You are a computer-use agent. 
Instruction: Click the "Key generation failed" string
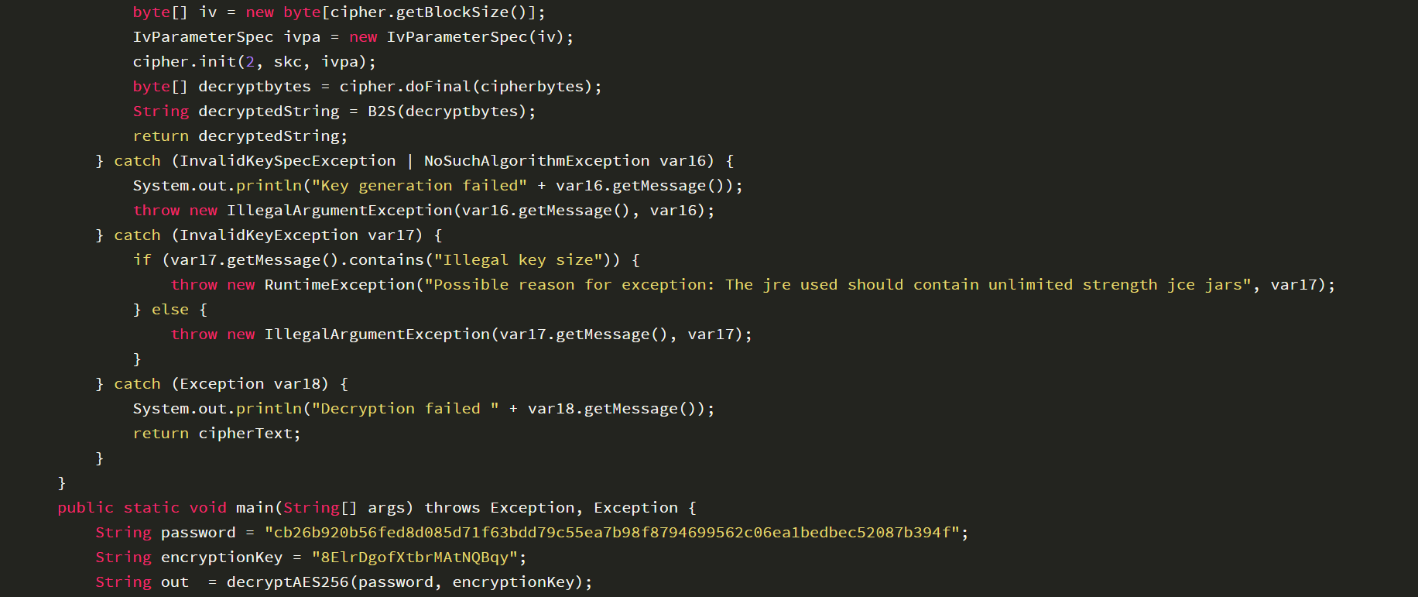click(x=419, y=186)
